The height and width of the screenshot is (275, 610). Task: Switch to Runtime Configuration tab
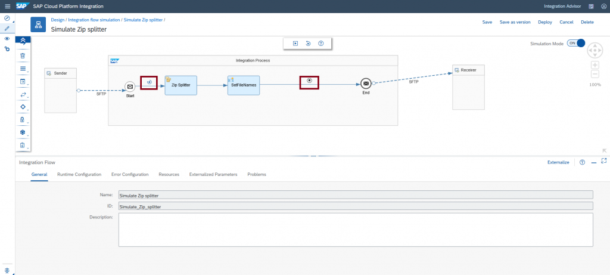[79, 175]
